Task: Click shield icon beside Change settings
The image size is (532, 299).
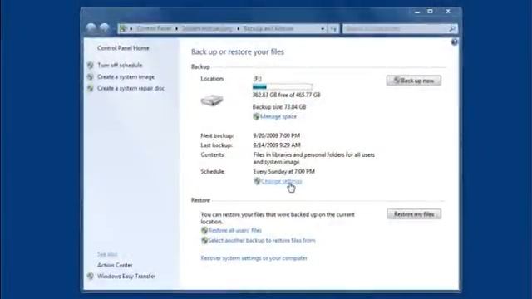Action: click(x=257, y=181)
